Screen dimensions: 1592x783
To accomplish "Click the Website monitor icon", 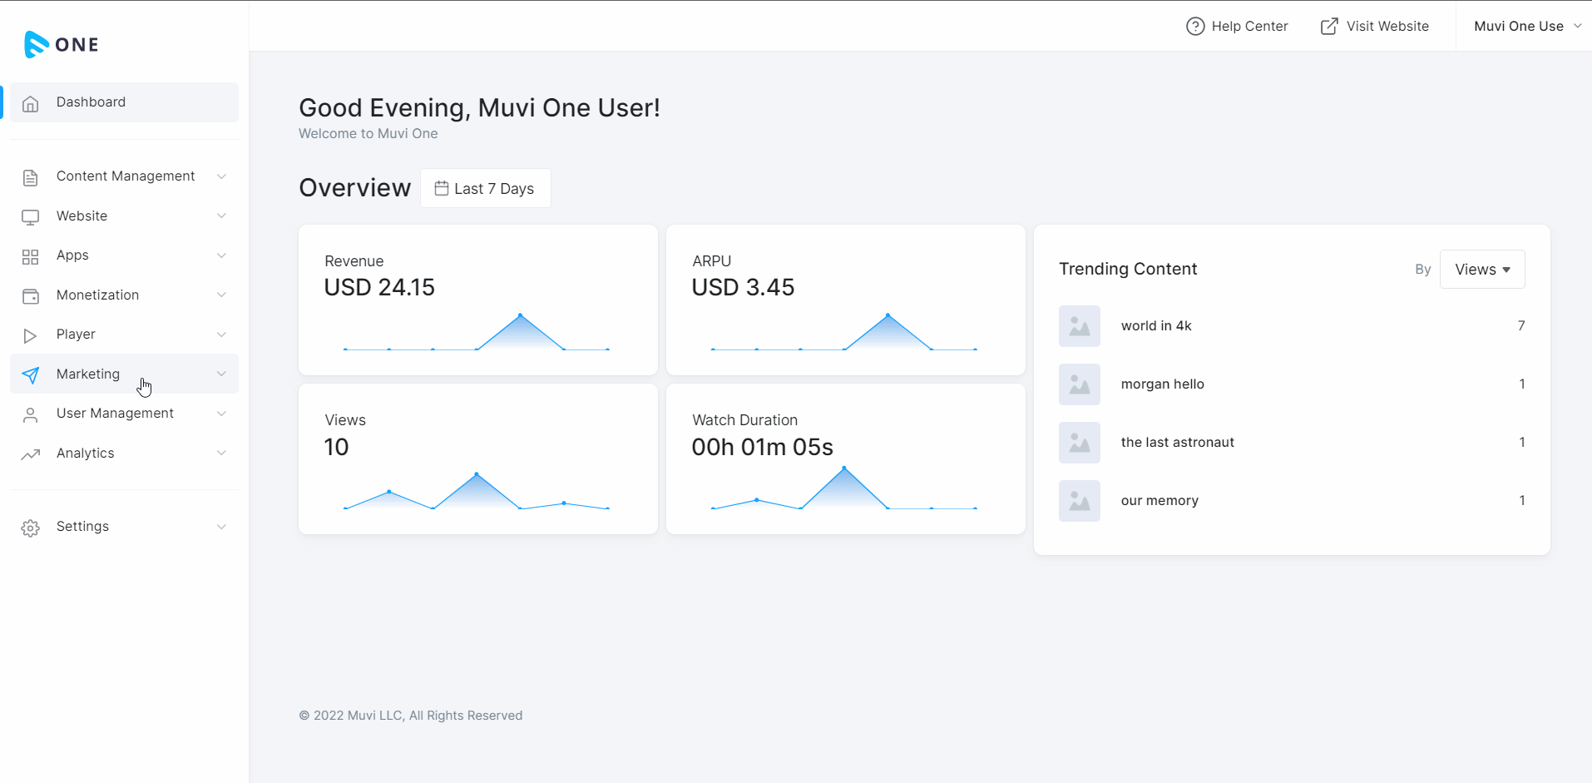I will [x=31, y=217].
